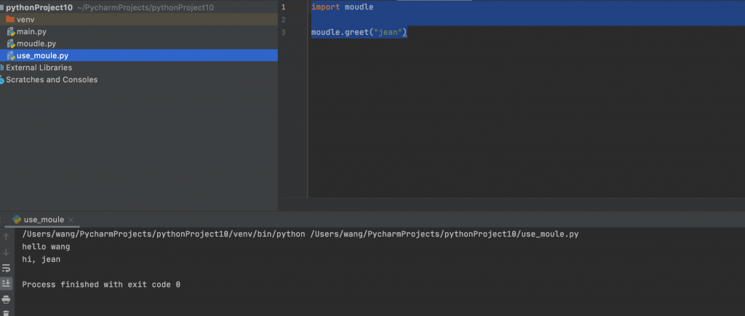745x316 pixels.
Task: Toggle Scroll to End in run console
Action: [6, 284]
